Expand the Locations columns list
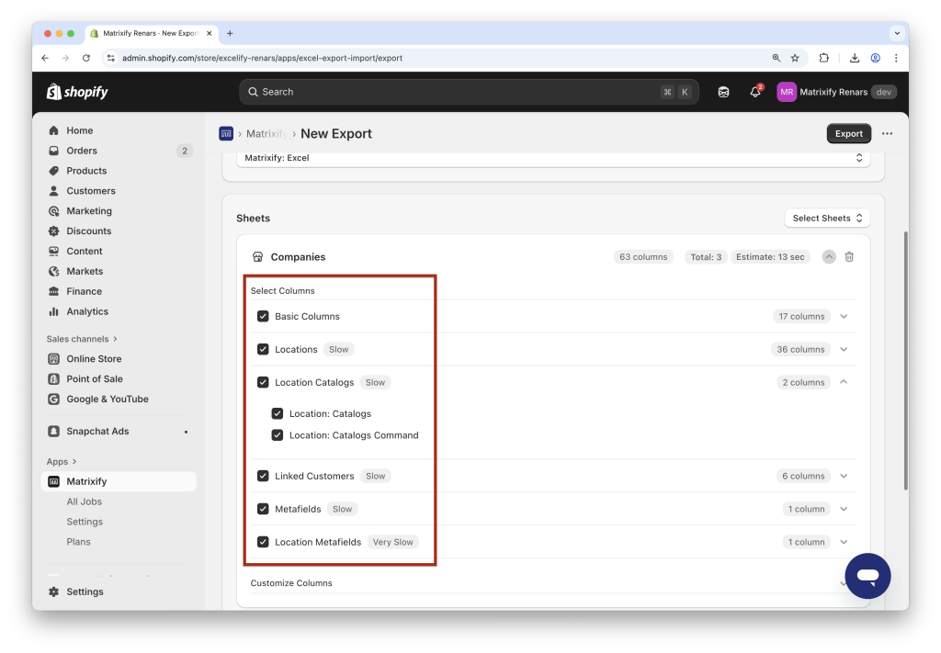Screen dimensions: 941x653 843,349
